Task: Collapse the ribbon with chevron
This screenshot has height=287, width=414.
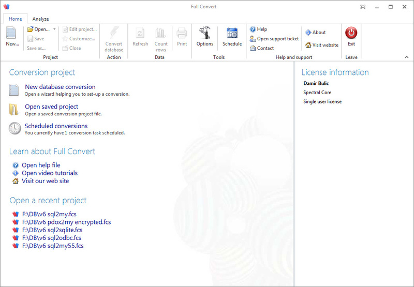Action: [407, 57]
